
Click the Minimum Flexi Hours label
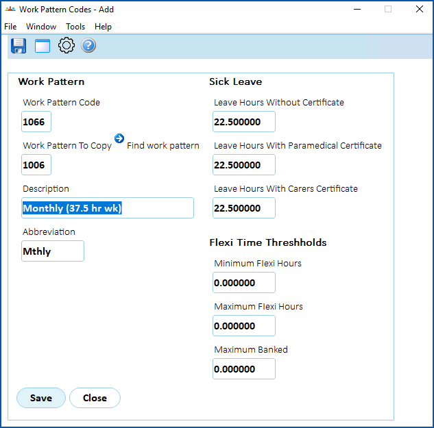tap(258, 263)
